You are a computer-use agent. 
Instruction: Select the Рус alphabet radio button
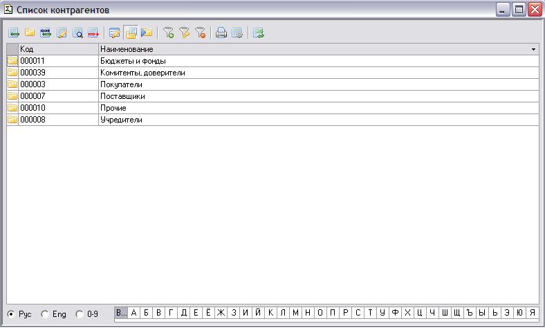11,314
